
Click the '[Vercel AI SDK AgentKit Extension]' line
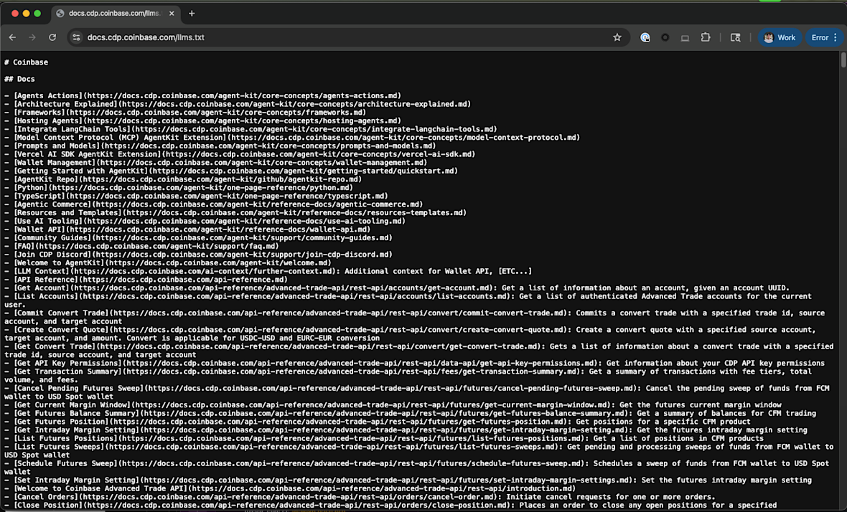click(x=240, y=154)
